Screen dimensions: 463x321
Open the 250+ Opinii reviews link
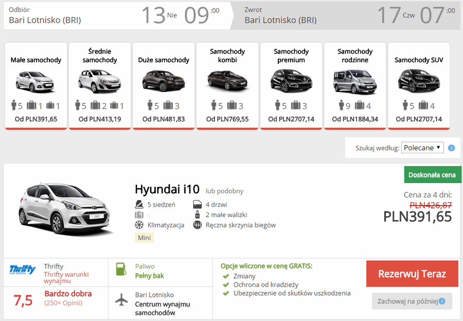pos(63,303)
